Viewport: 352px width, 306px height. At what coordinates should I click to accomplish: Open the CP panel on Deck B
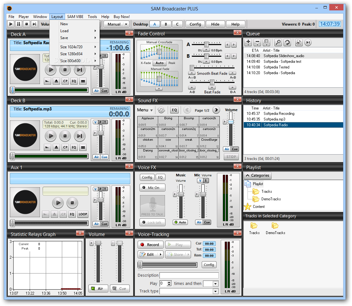[x=65, y=147]
